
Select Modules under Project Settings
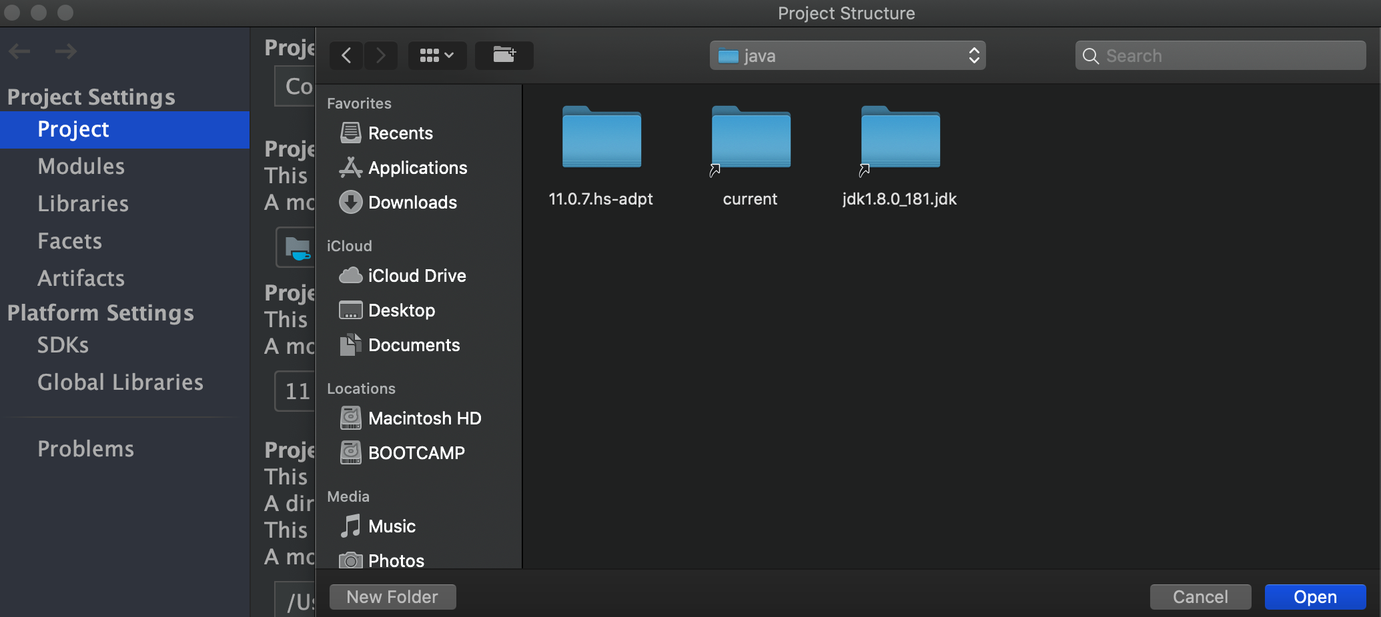click(81, 166)
